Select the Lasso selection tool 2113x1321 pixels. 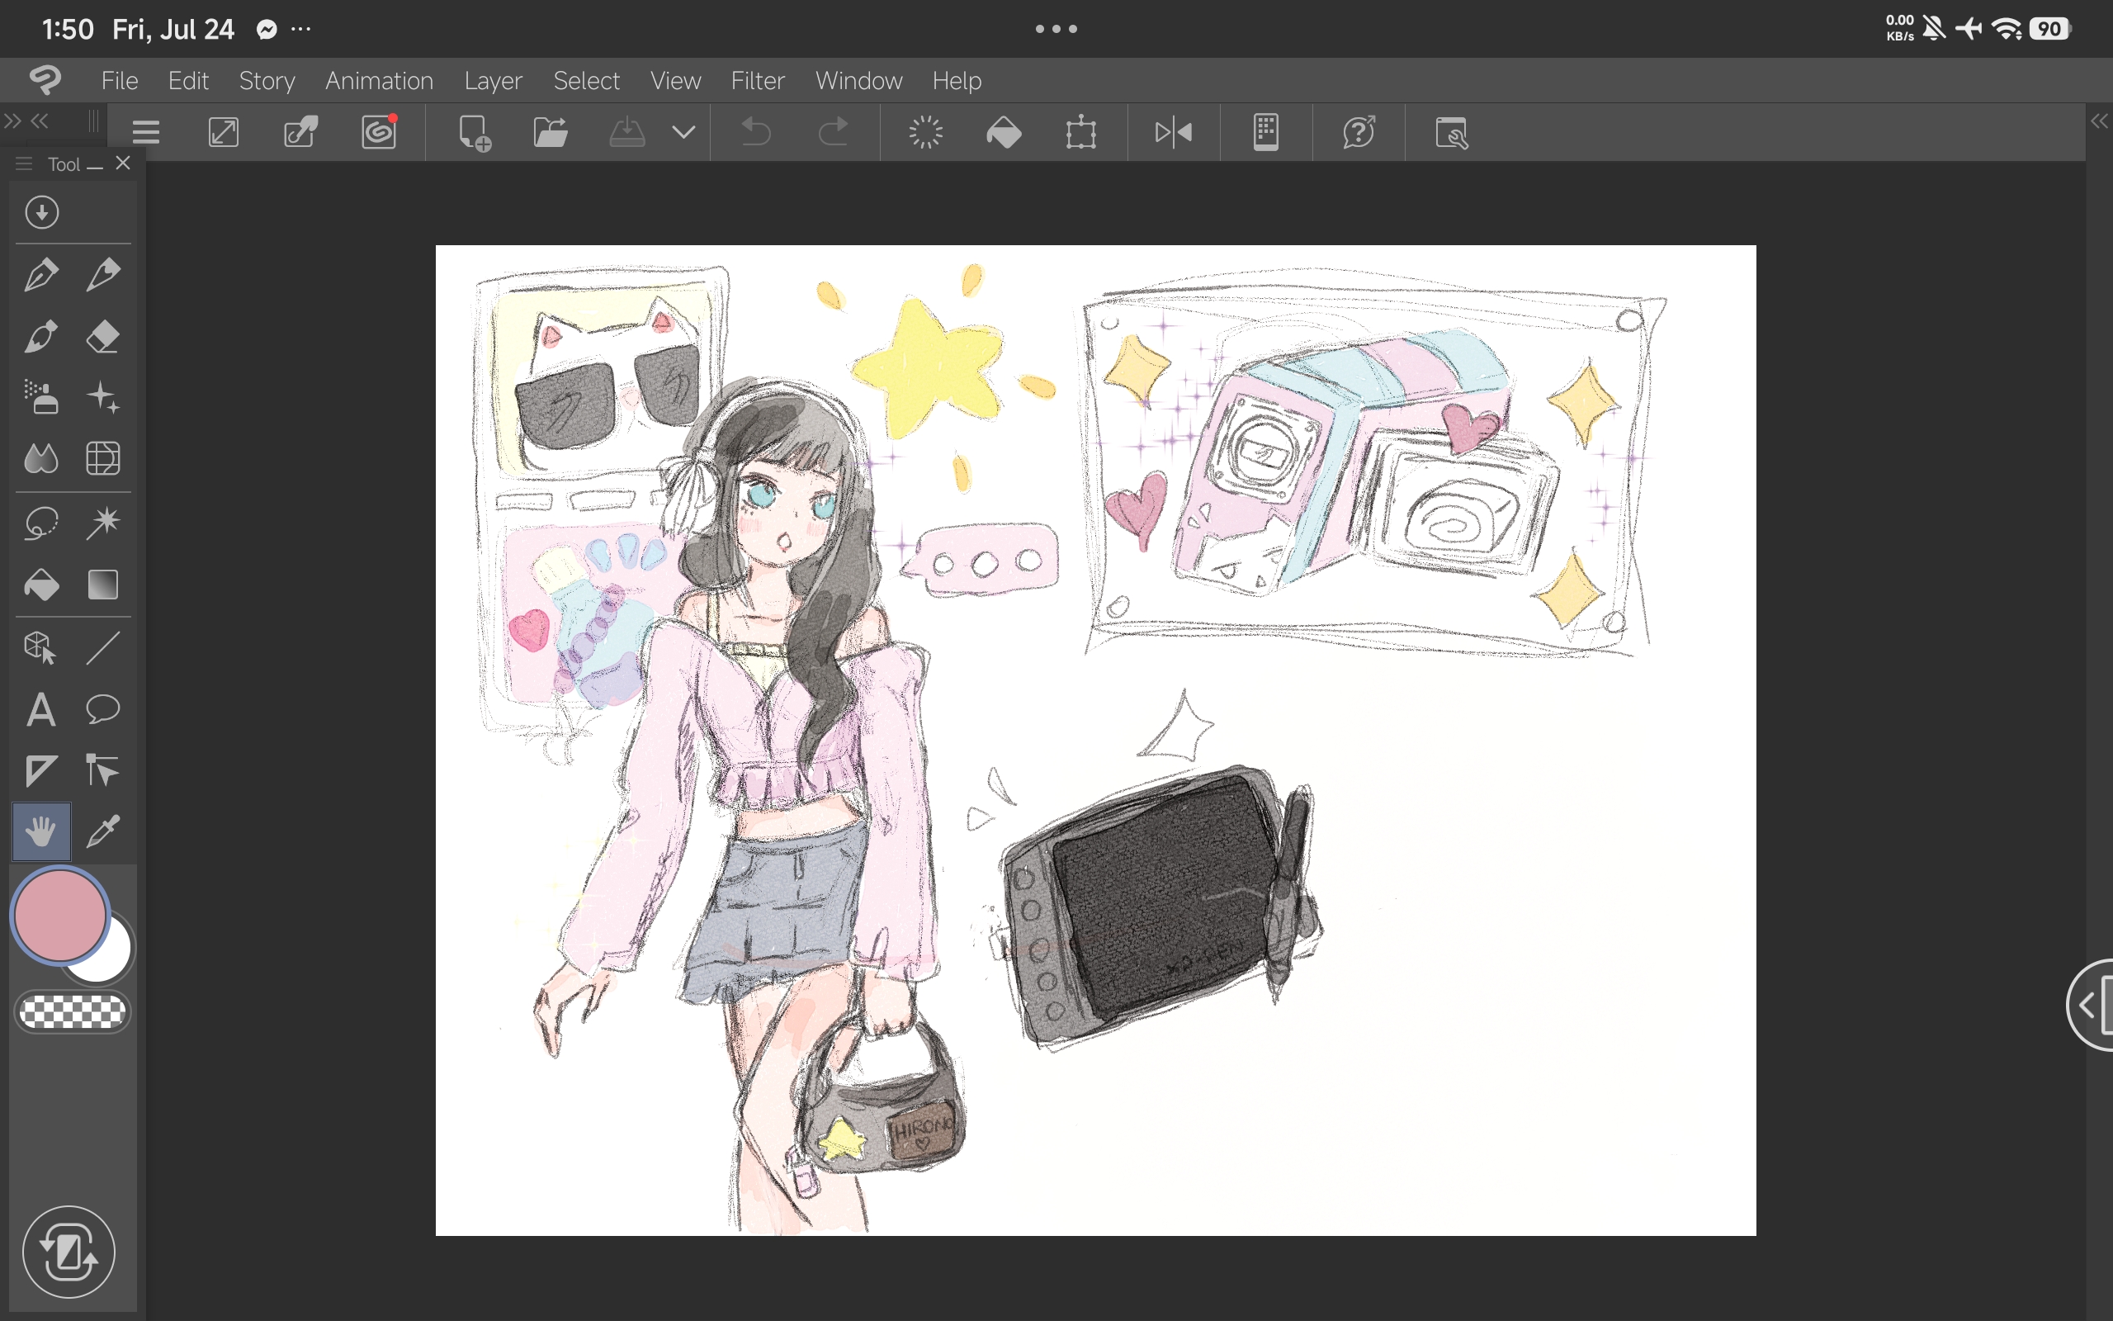(x=41, y=523)
